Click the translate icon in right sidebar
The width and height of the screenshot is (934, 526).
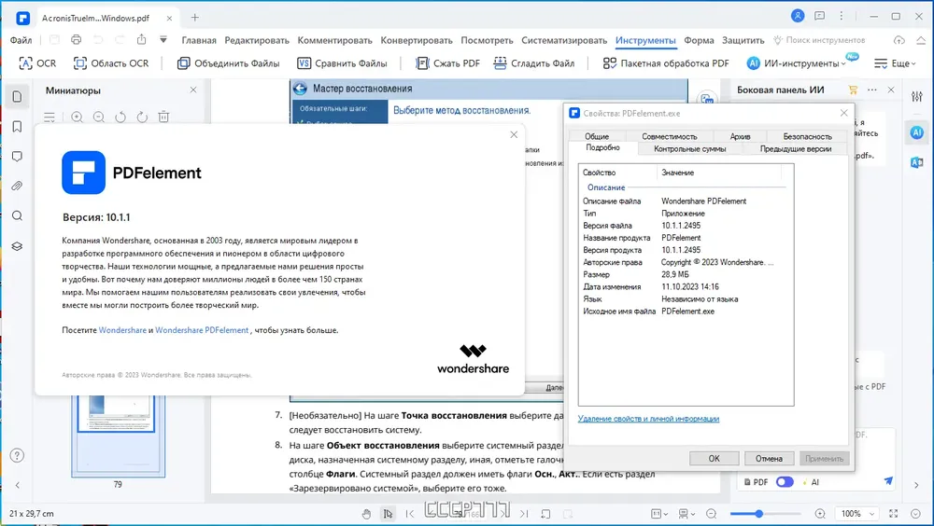[917, 162]
